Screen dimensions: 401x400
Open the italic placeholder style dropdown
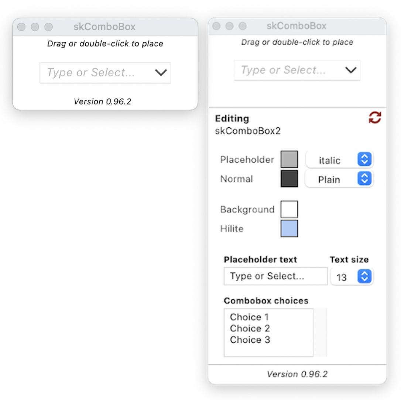coord(339,160)
